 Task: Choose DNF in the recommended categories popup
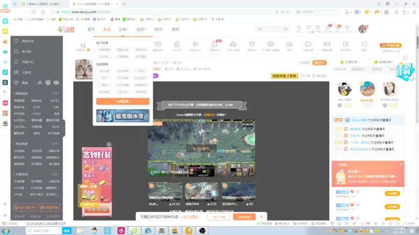tap(104, 78)
